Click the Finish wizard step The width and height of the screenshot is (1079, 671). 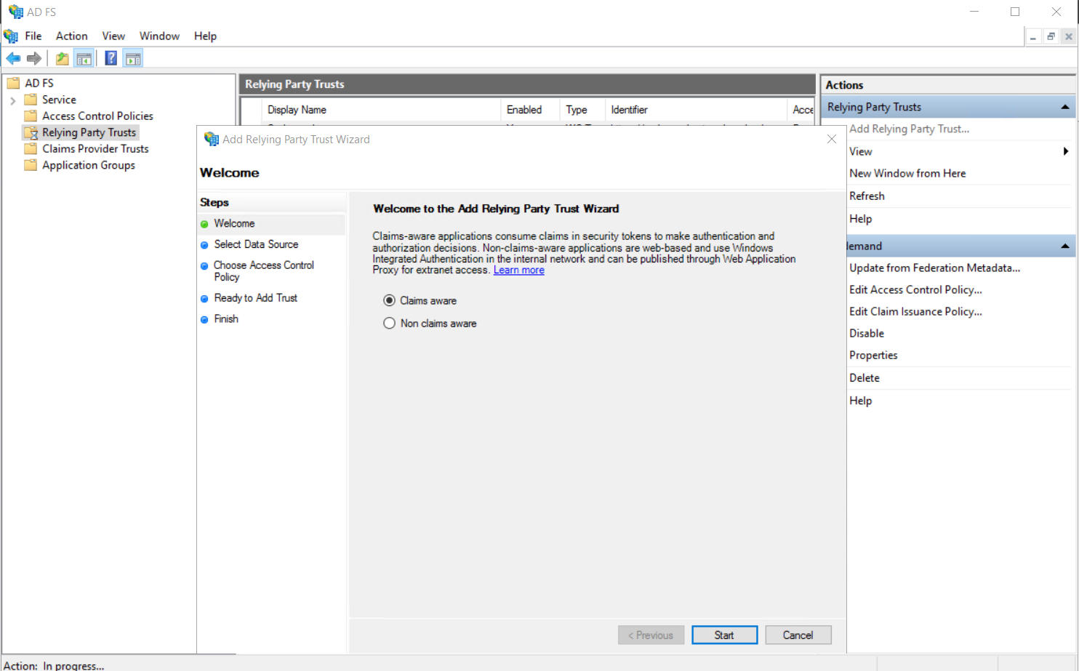coord(226,318)
